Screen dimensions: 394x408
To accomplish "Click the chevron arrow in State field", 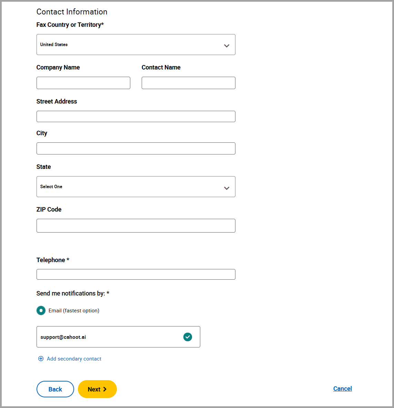I will click(226, 188).
